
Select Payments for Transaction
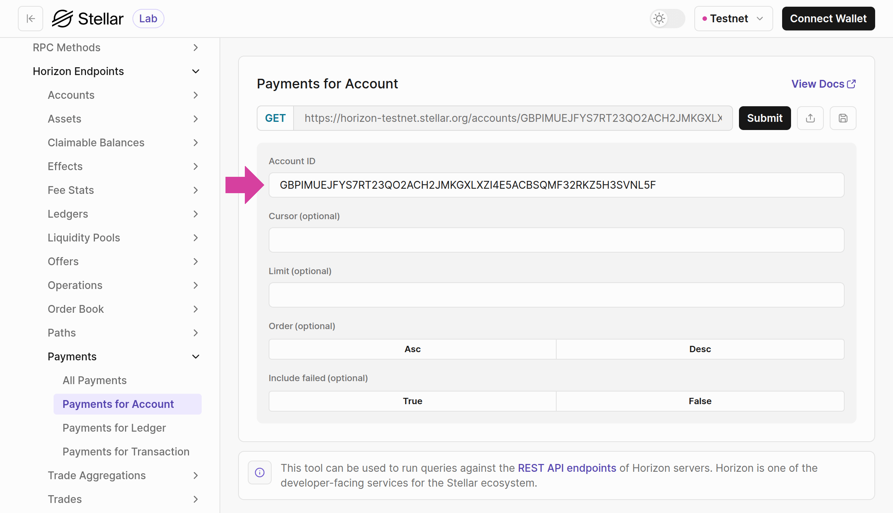pos(126,451)
